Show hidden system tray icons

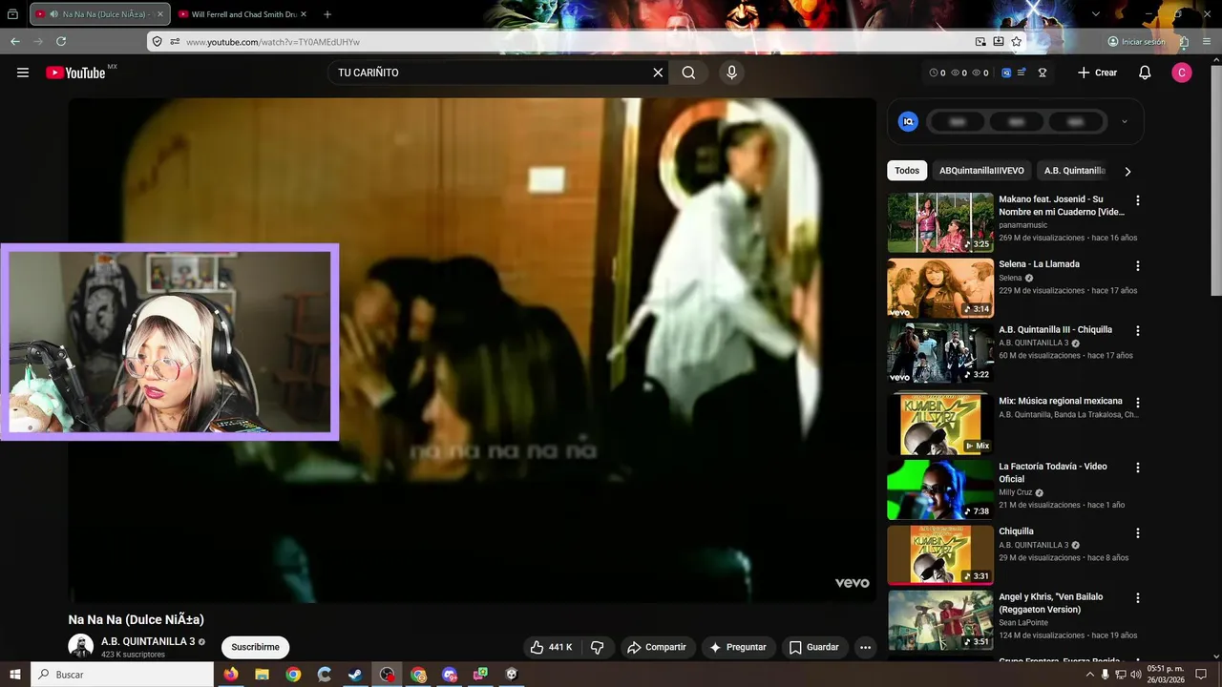coord(1090,675)
